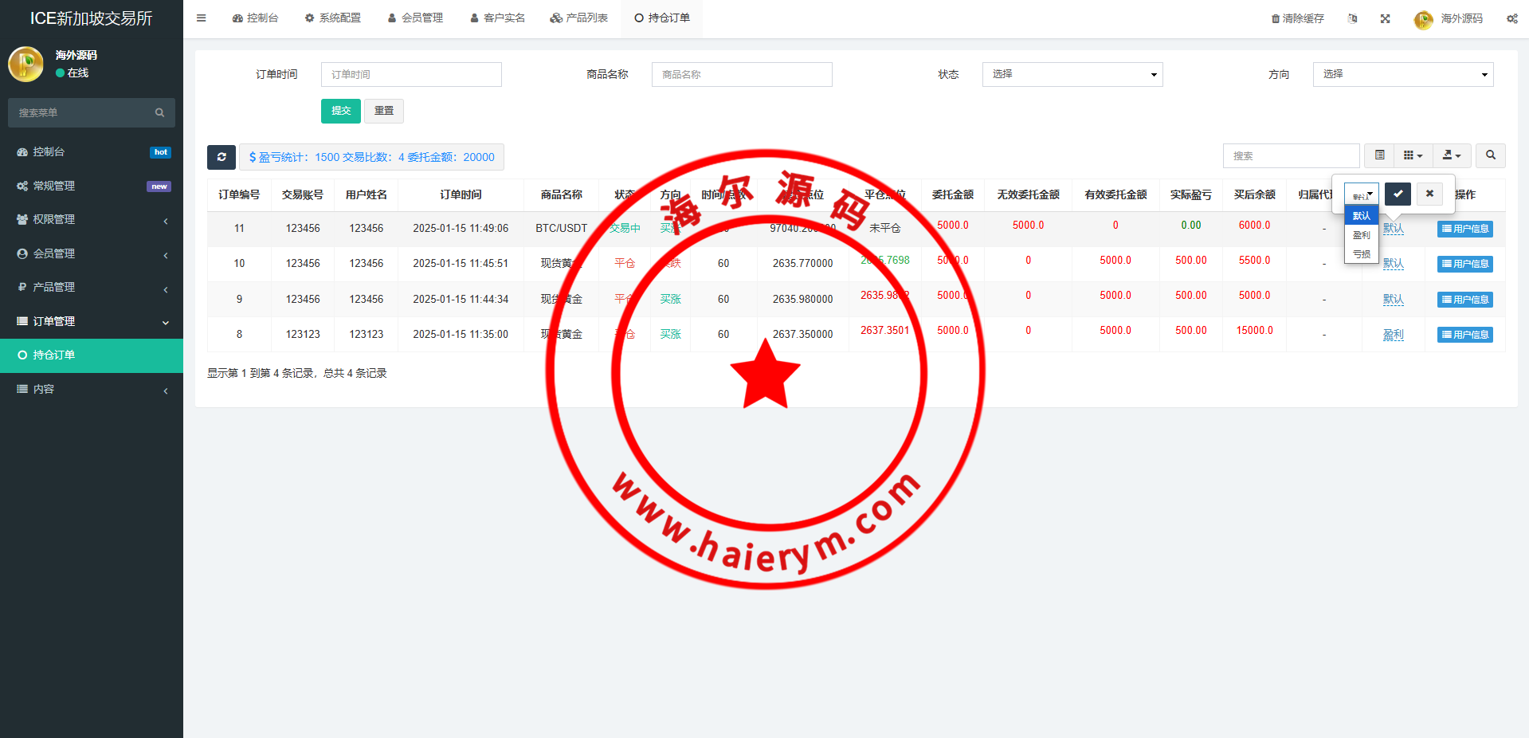This screenshot has width=1529, height=738.
Task: Toggle the table card view icon
Action: [x=1379, y=155]
